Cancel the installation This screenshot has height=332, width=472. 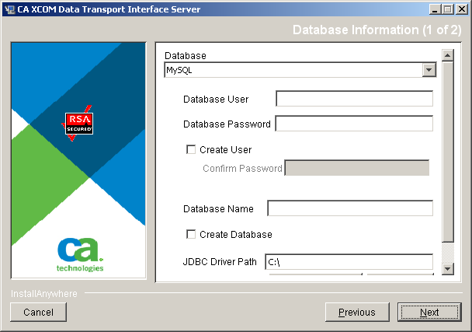pyautogui.click(x=39, y=312)
